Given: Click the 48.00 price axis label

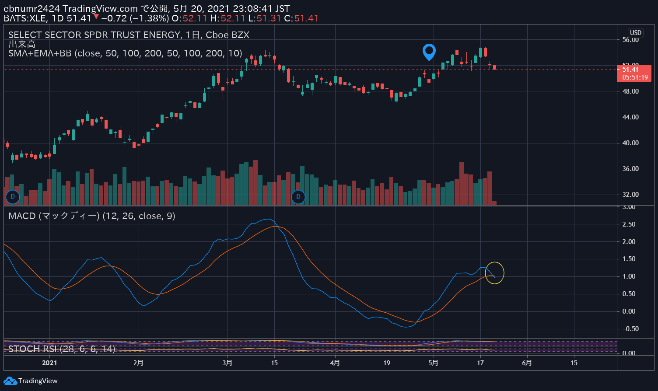Looking at the screenshot, I should [630, 91].
